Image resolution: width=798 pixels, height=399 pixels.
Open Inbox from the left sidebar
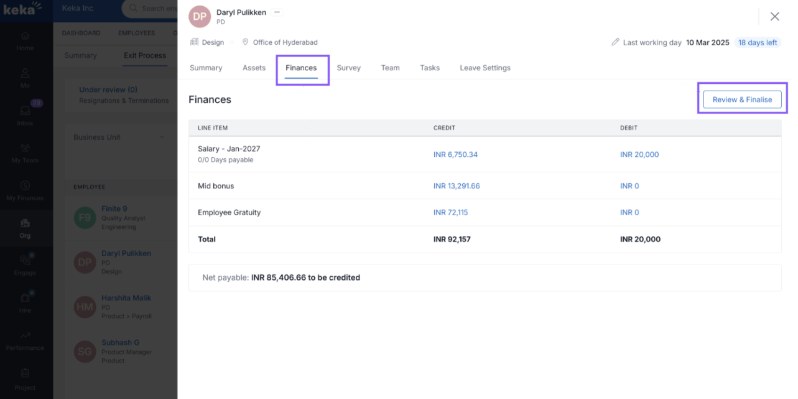pos(26,114)
